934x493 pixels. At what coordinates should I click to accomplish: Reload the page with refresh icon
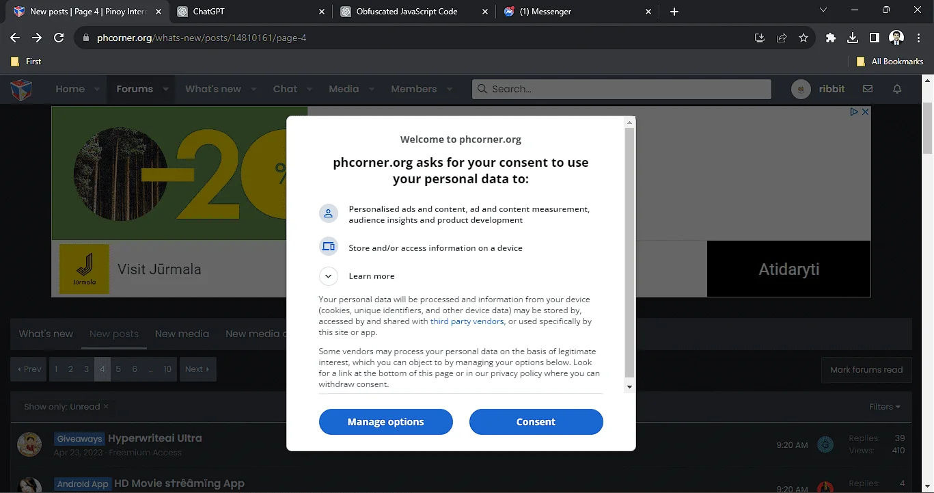coord(59,38)
